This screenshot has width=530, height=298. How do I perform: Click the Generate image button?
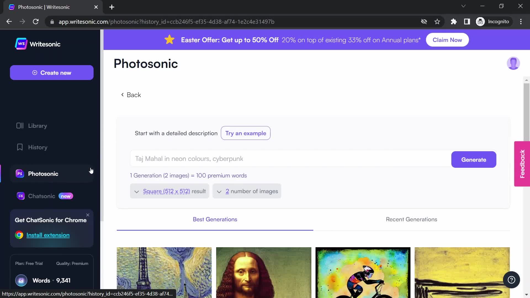coord(474,160)
